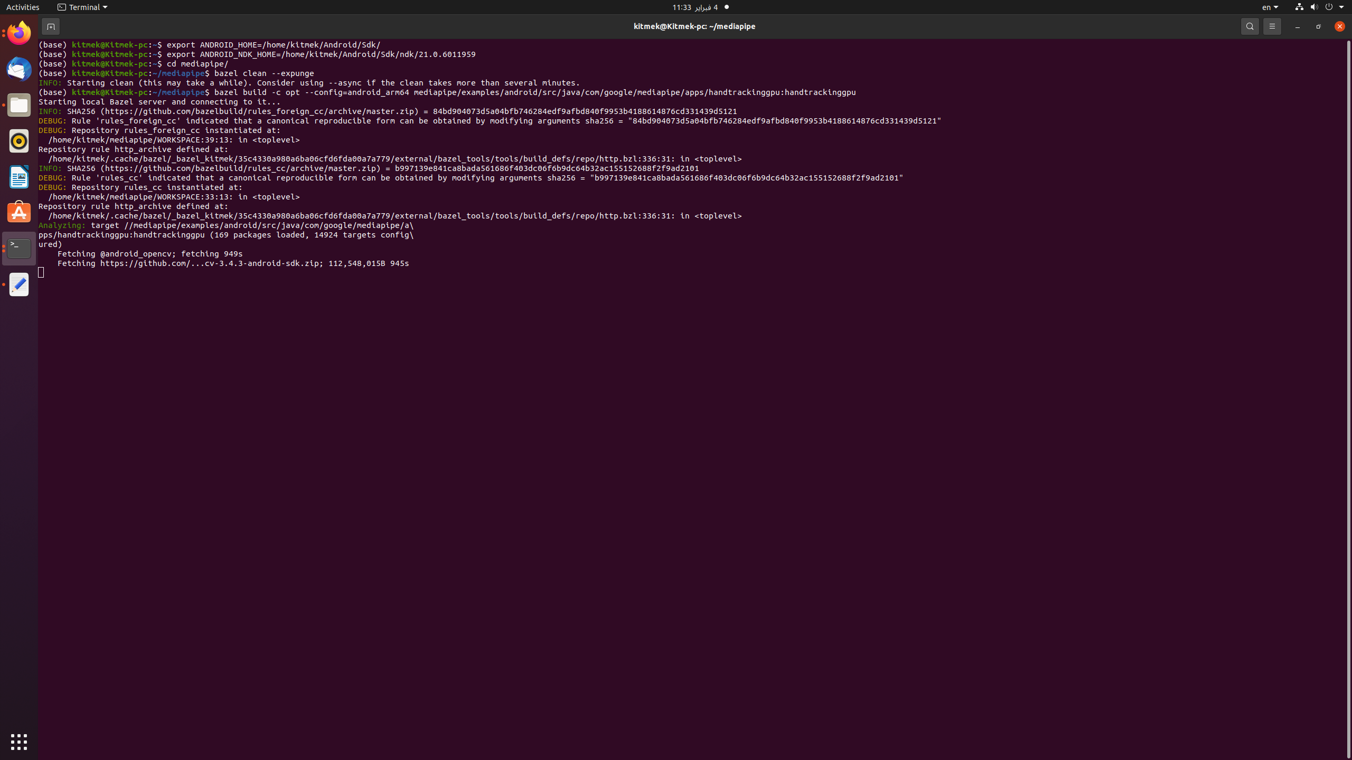
Task: Open a new terminal tab
Action: pos(51,26)
